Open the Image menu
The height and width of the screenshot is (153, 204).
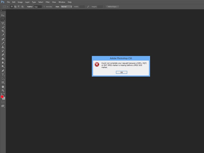click(20, 2)
